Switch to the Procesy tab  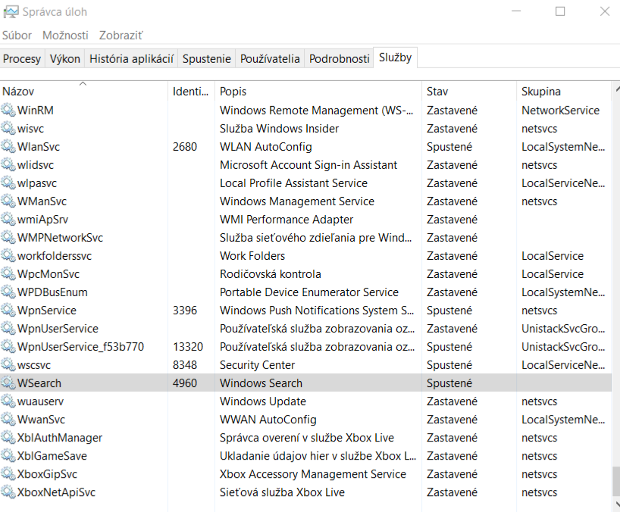[x=22, y=59]
